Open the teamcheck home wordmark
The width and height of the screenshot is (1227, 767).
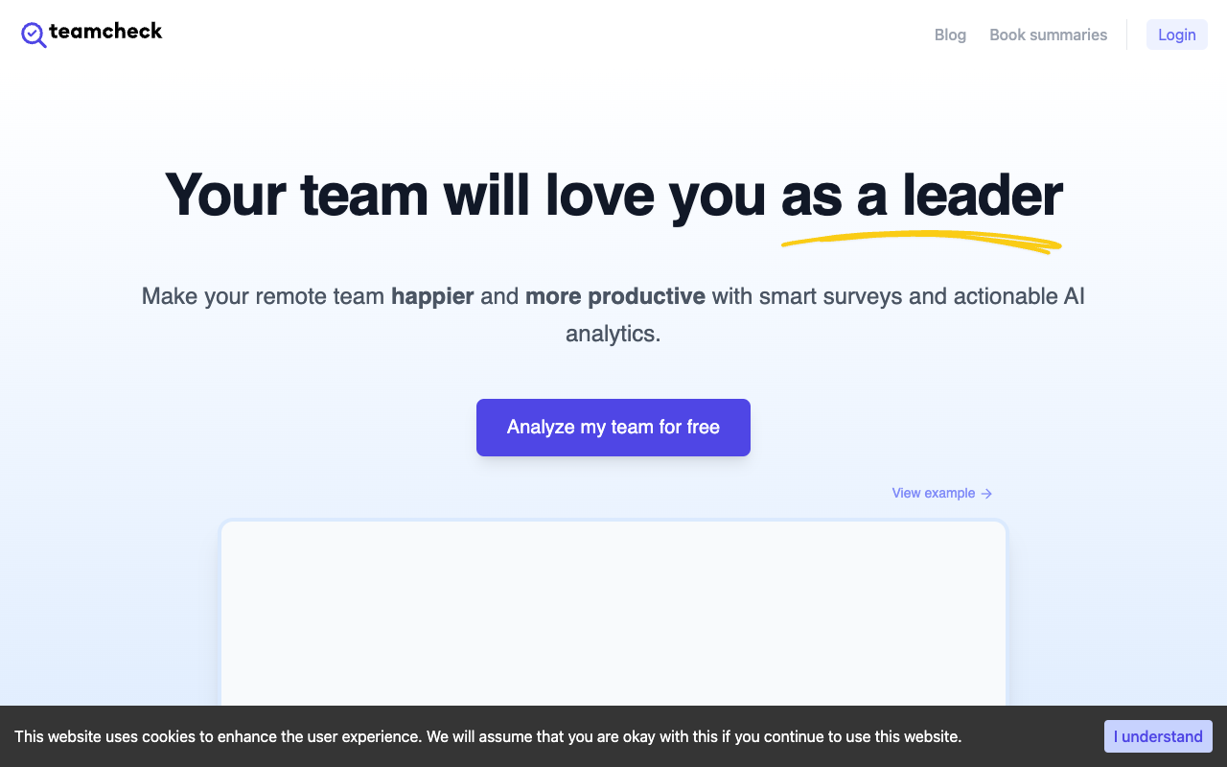[105, 32]
